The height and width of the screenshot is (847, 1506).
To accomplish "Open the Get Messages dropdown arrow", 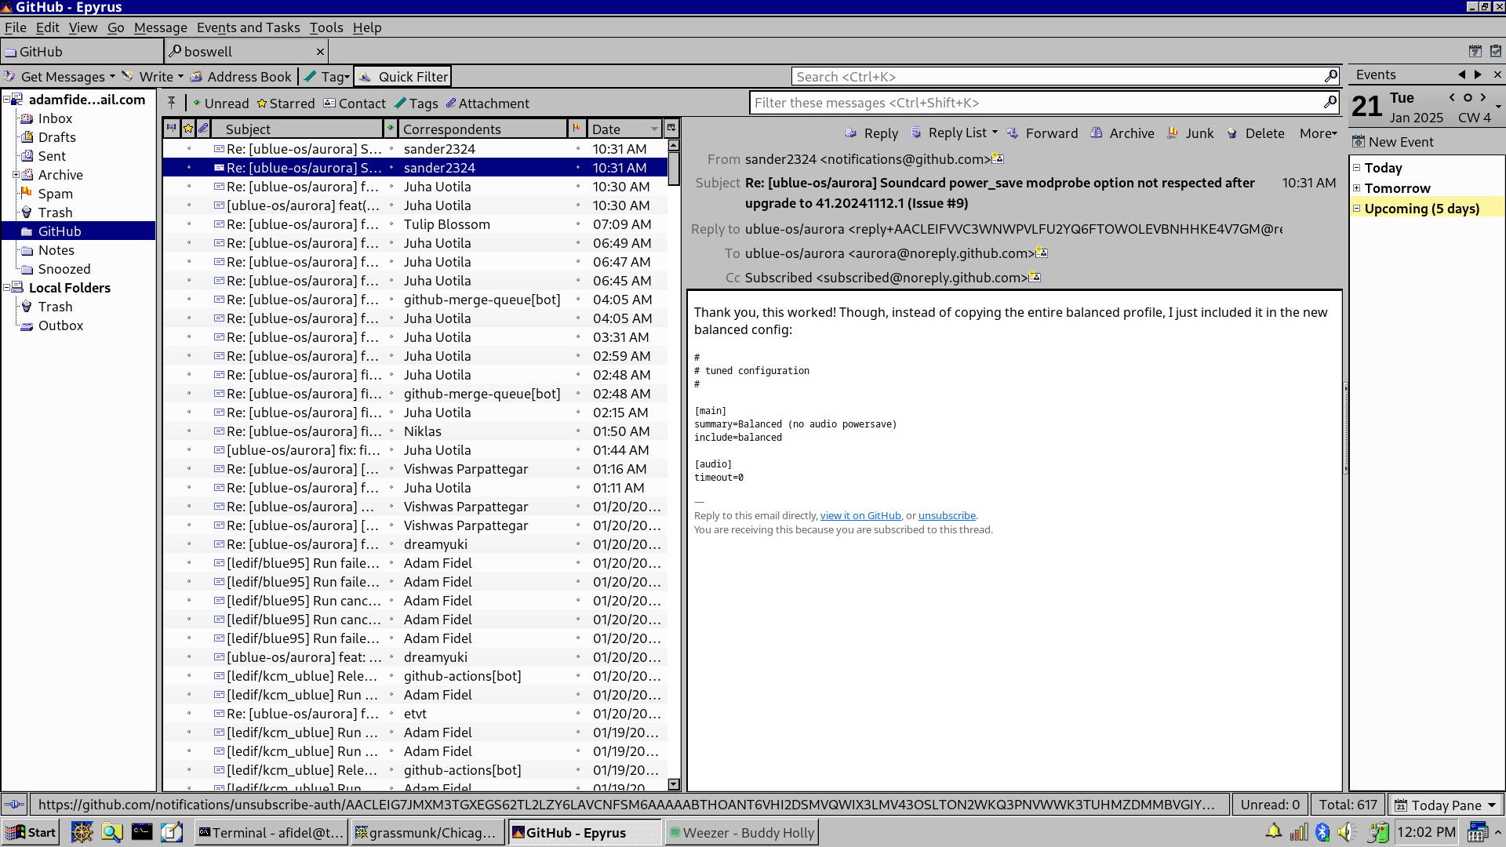I will (x=112, y=76).
